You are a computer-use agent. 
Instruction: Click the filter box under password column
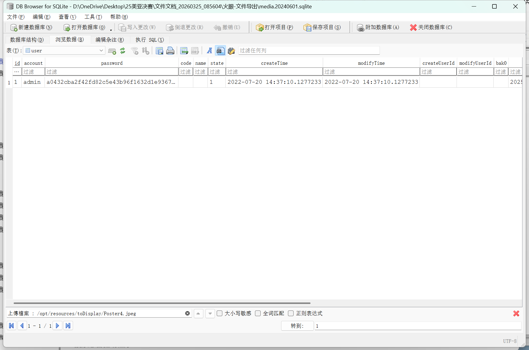112,72
